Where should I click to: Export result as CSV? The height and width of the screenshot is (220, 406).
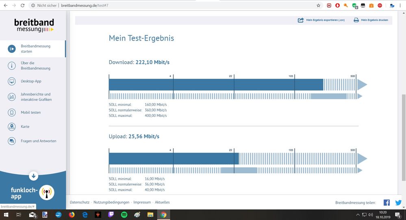(321, 20)
